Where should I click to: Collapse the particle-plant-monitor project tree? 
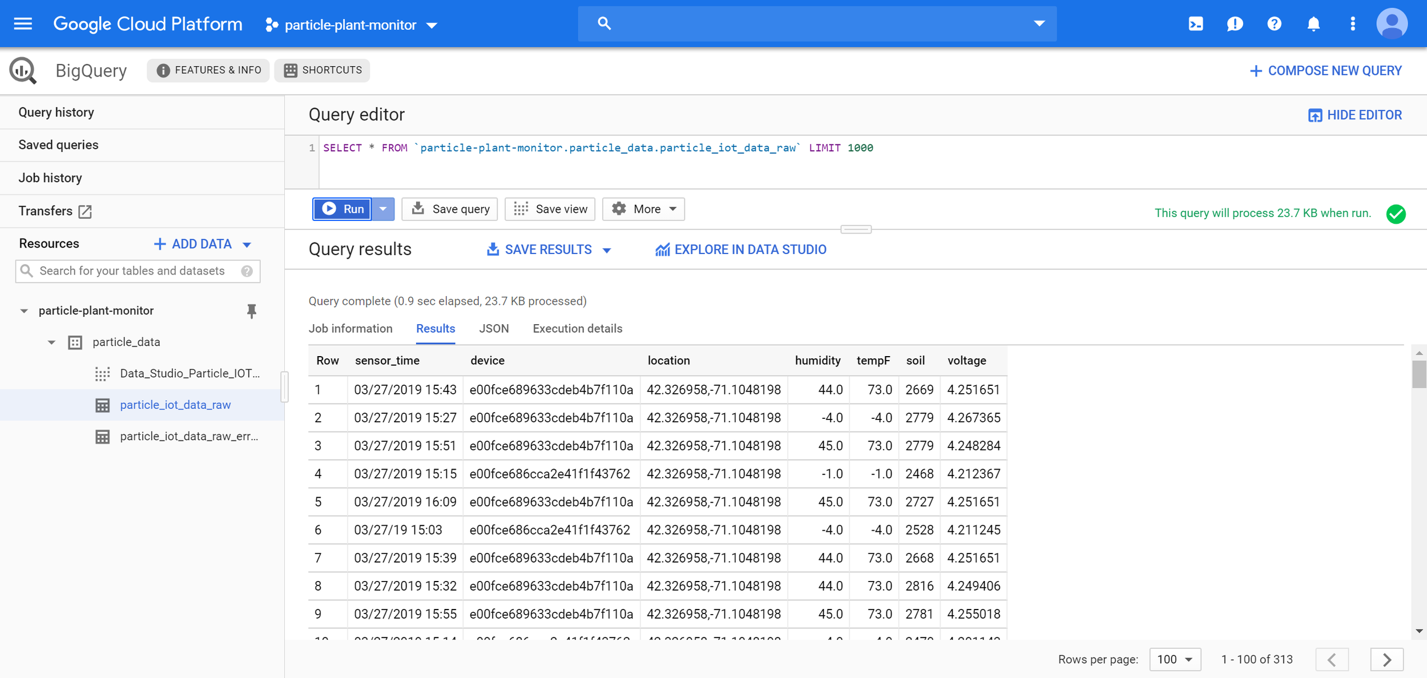click(x=24, y=311)
